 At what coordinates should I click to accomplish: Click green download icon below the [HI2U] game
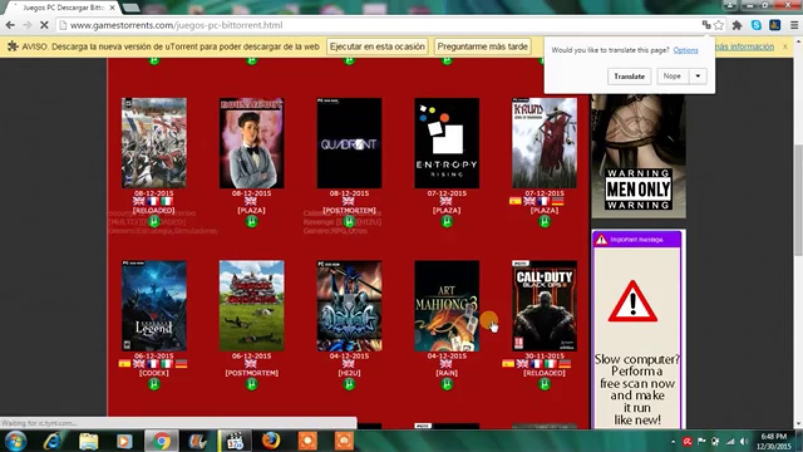tap(349, 384)
